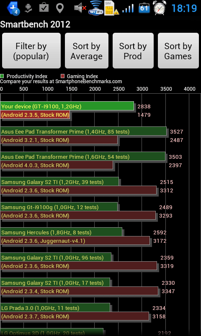This screenshot has width=201, height=336.
Task: Tap the alarm clock status icon
Action: pos(160,8)
